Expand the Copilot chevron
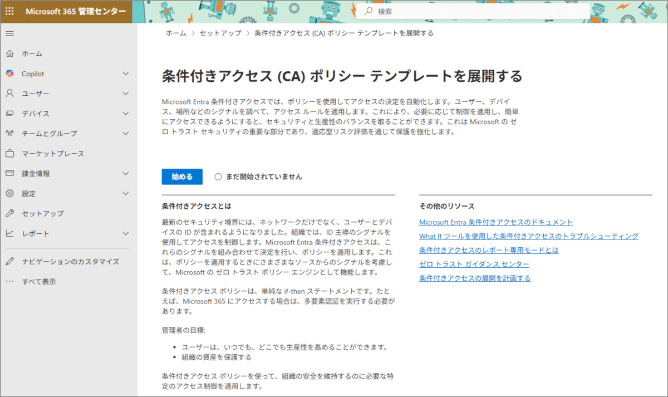Image resolution: width=668 pixels, height=397 pixels. (x=126, y=73)
